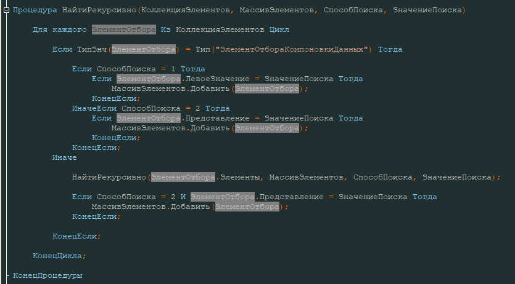Click ЭлементОтбора before .Элементы
The width and height of the screenshot is (515, 284).
183,177
